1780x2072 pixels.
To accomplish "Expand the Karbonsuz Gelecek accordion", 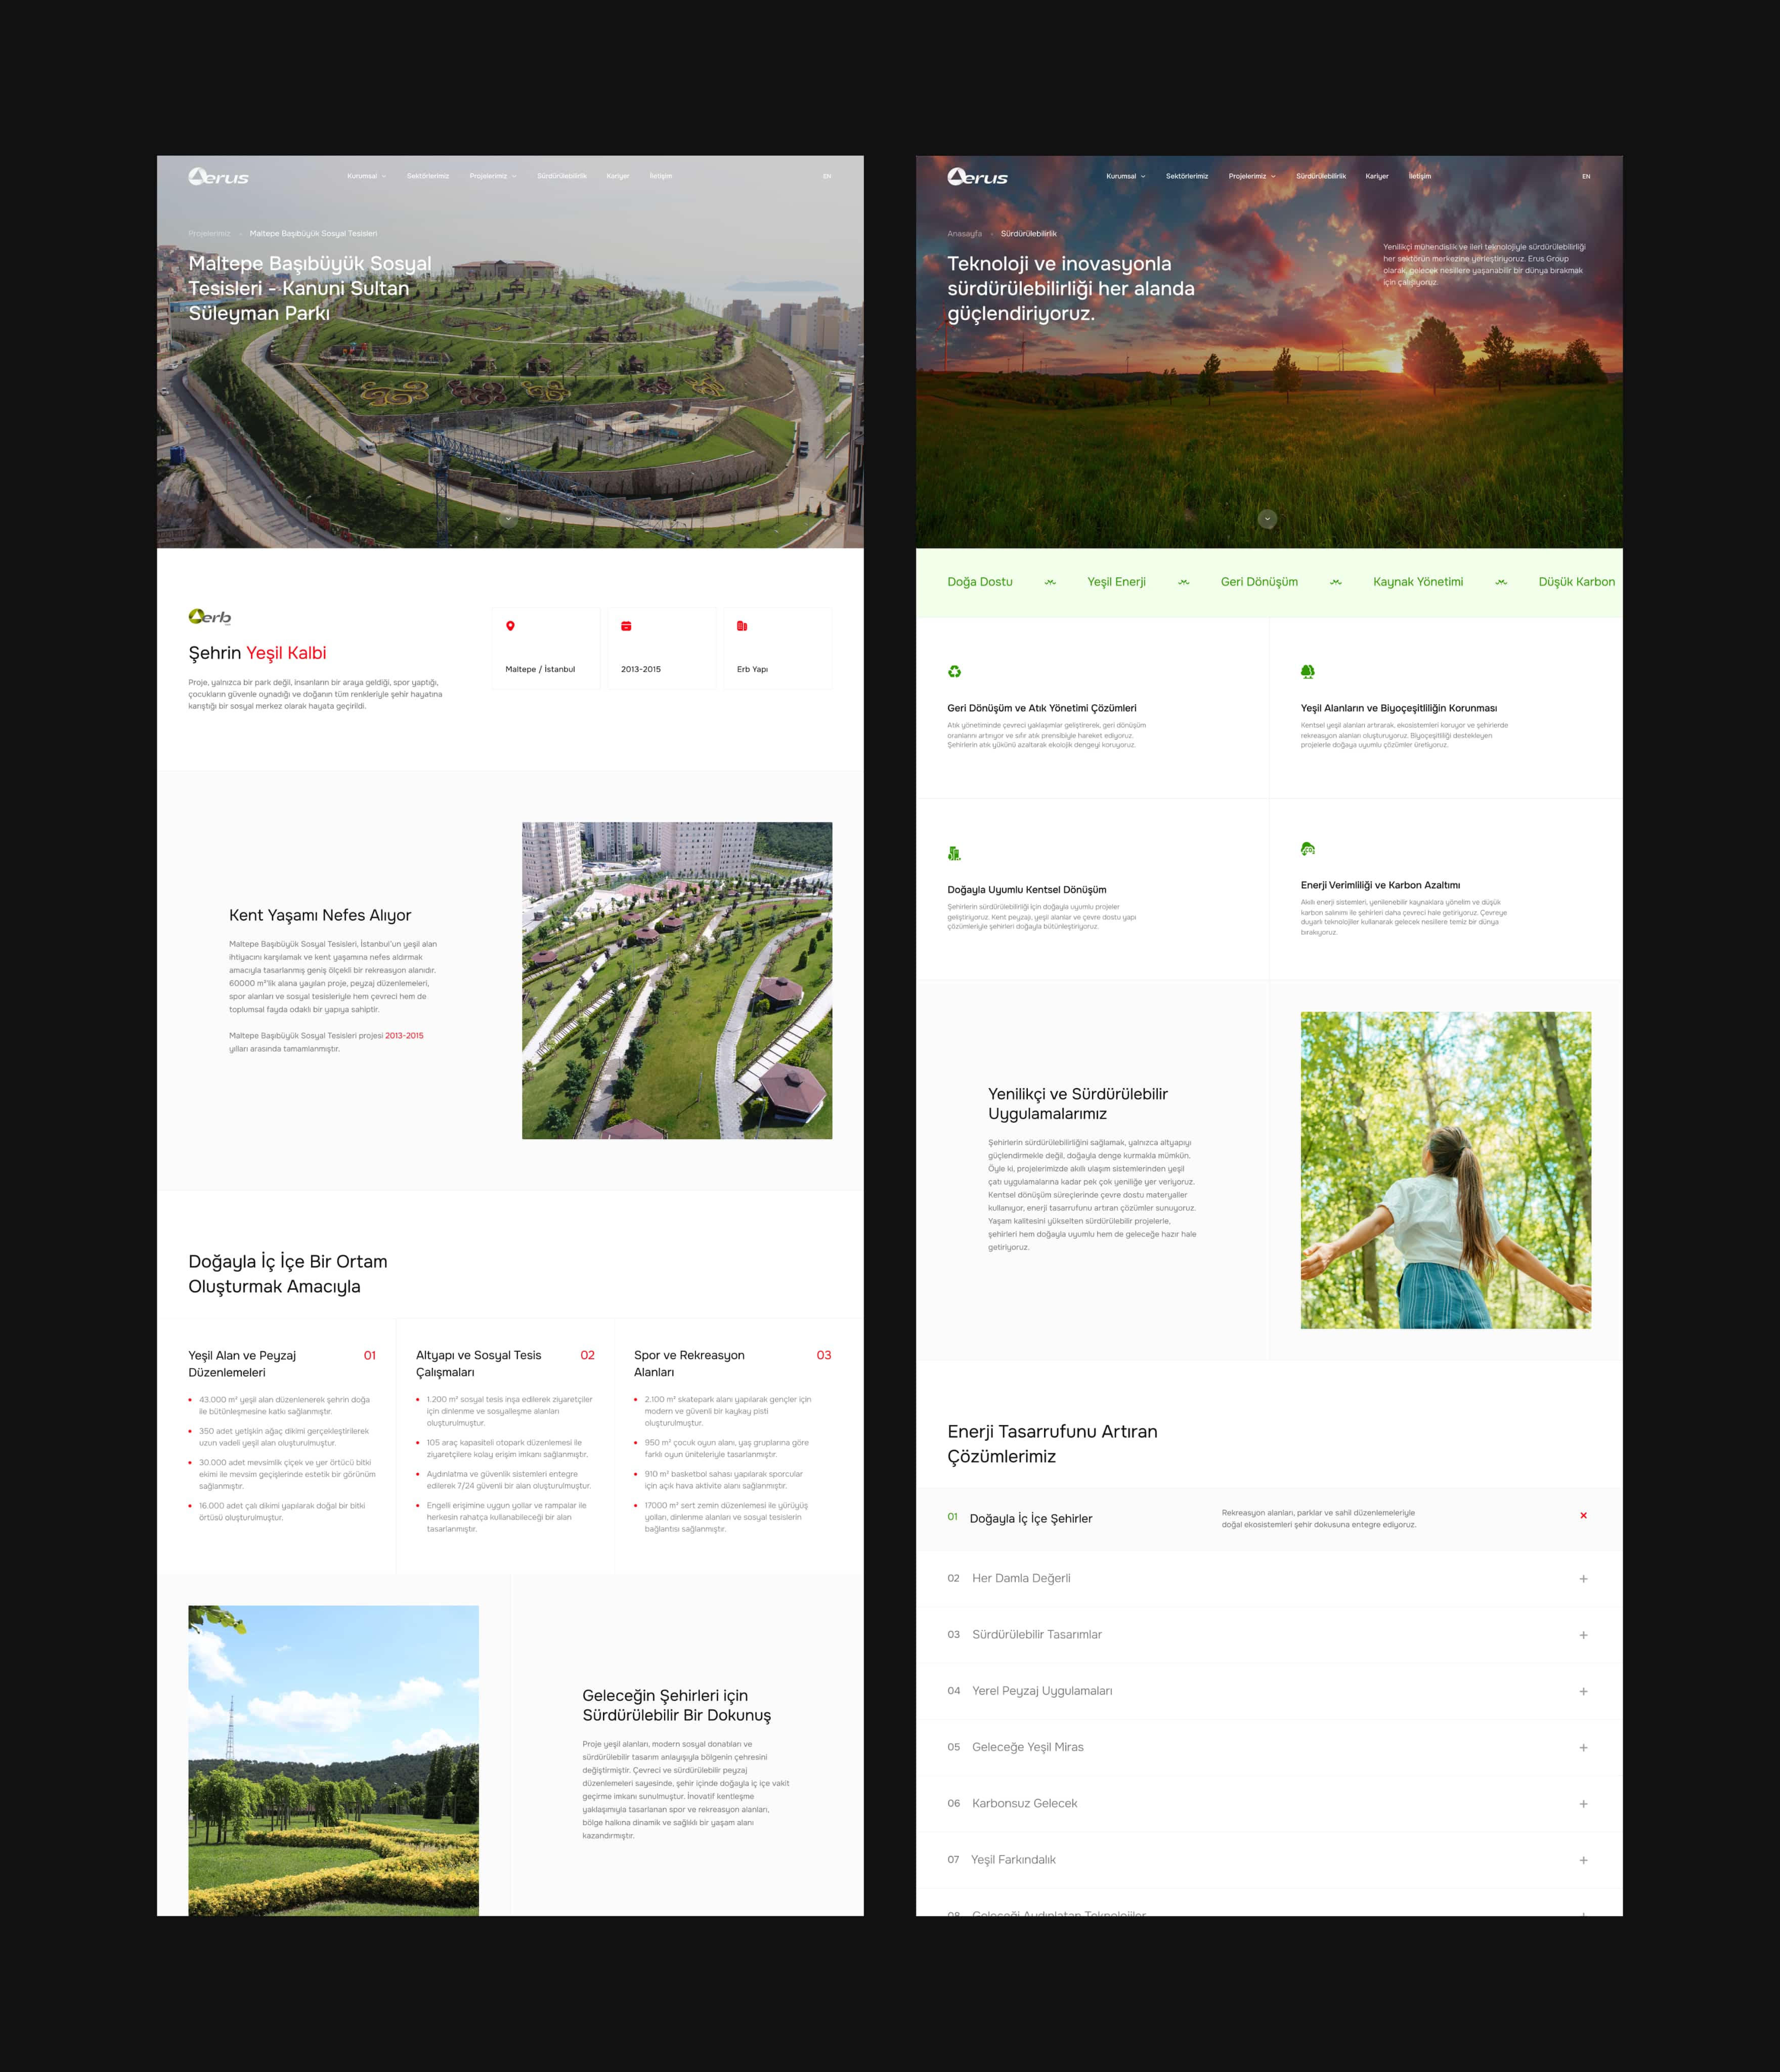I will click(x=1583, y=1804).
